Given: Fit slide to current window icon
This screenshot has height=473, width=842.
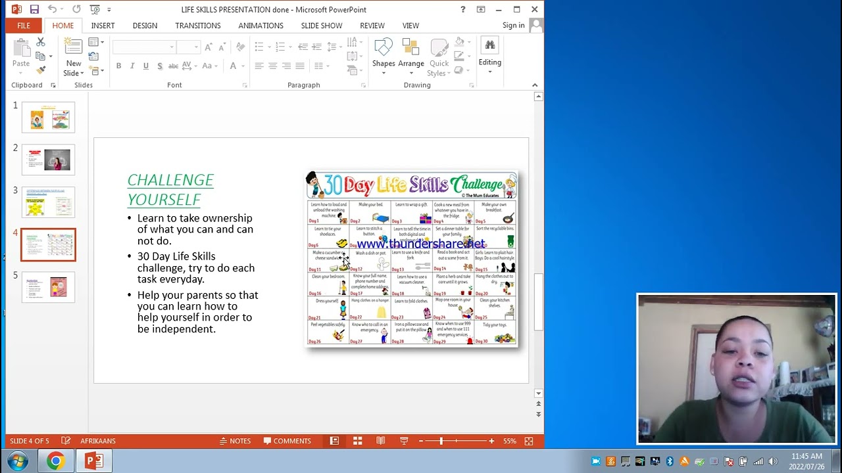Looking at the screenshot, I should [529, 441].
